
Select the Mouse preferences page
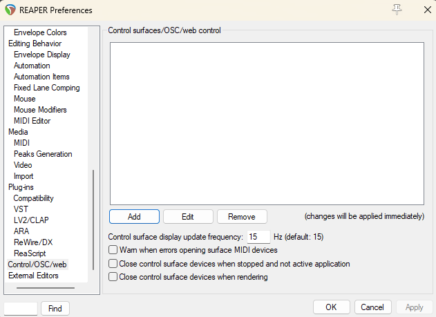coord(25,99)
